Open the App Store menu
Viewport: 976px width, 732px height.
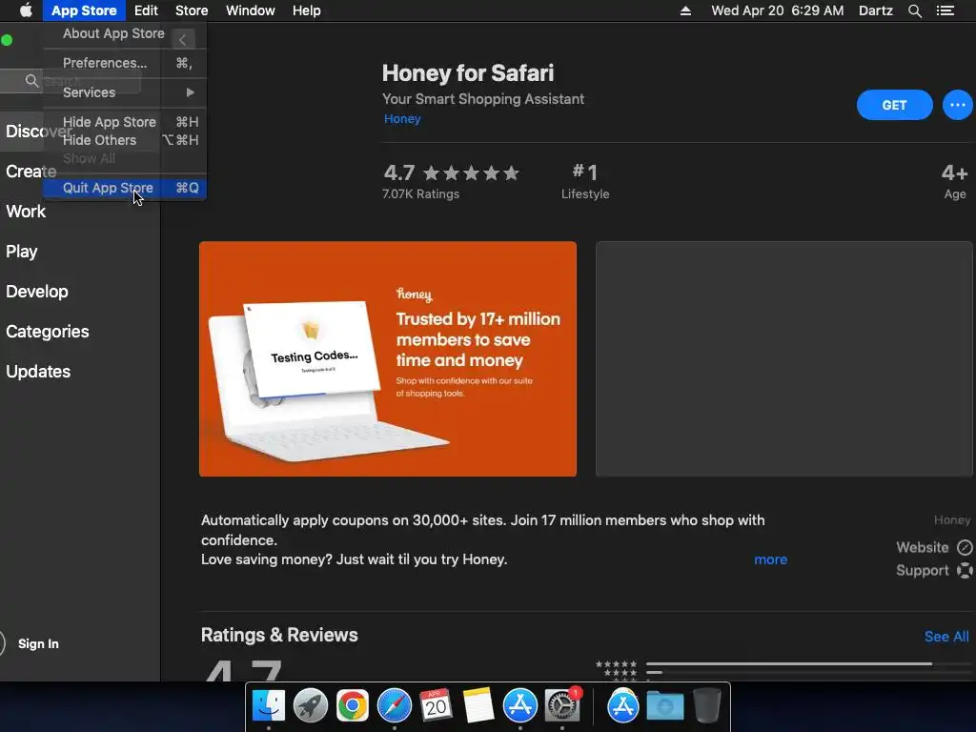[x=84, y=10]
